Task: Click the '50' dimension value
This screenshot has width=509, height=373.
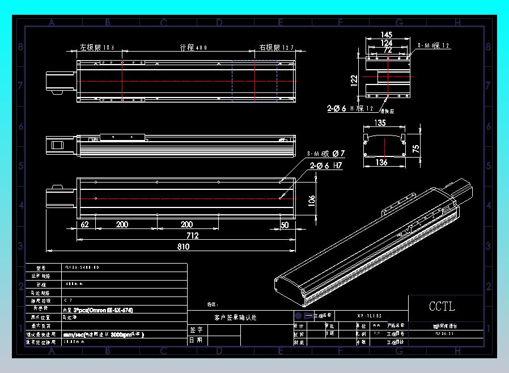Action: (285, 225)
